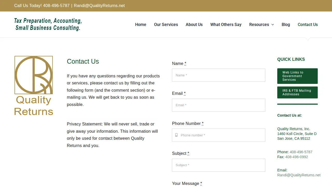Open the Blog menu item

coord(286,24)
